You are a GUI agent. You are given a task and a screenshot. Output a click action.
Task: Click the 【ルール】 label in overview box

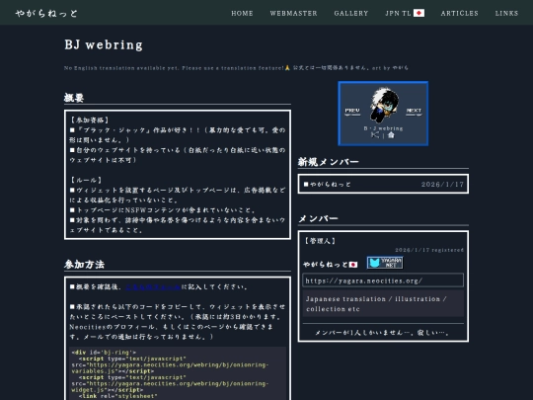pos(86,180)
